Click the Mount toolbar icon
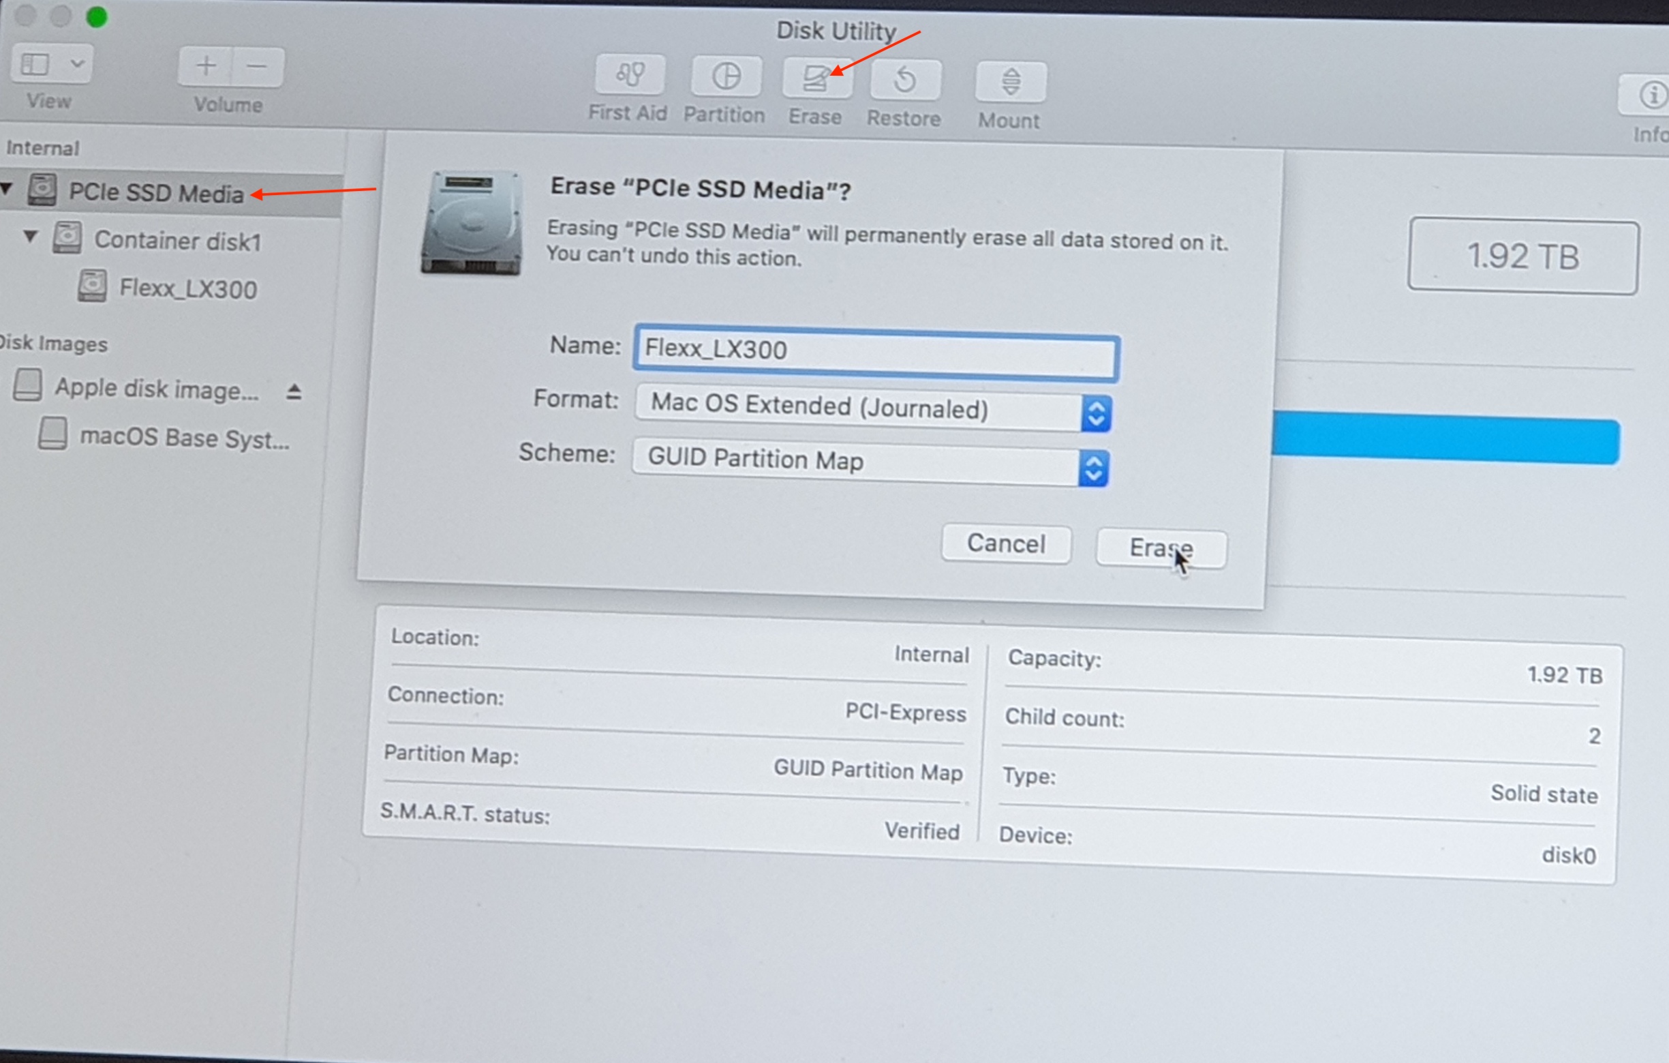 click(x=1011, y=82)
